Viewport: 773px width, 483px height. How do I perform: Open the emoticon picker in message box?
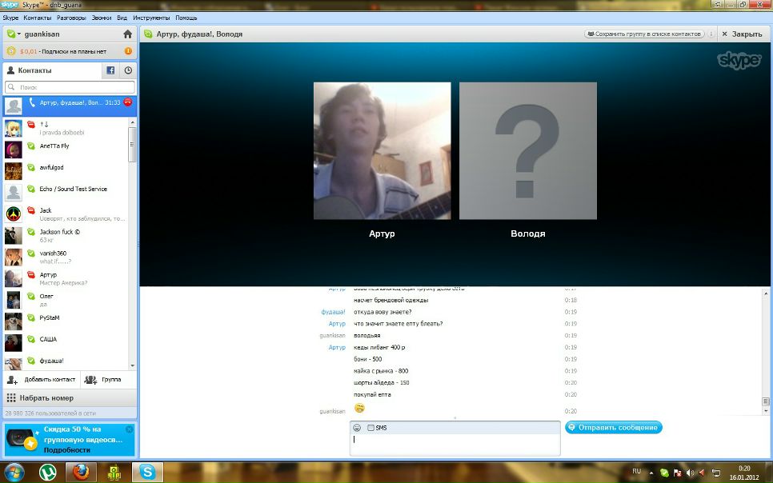tap(357, 428)
